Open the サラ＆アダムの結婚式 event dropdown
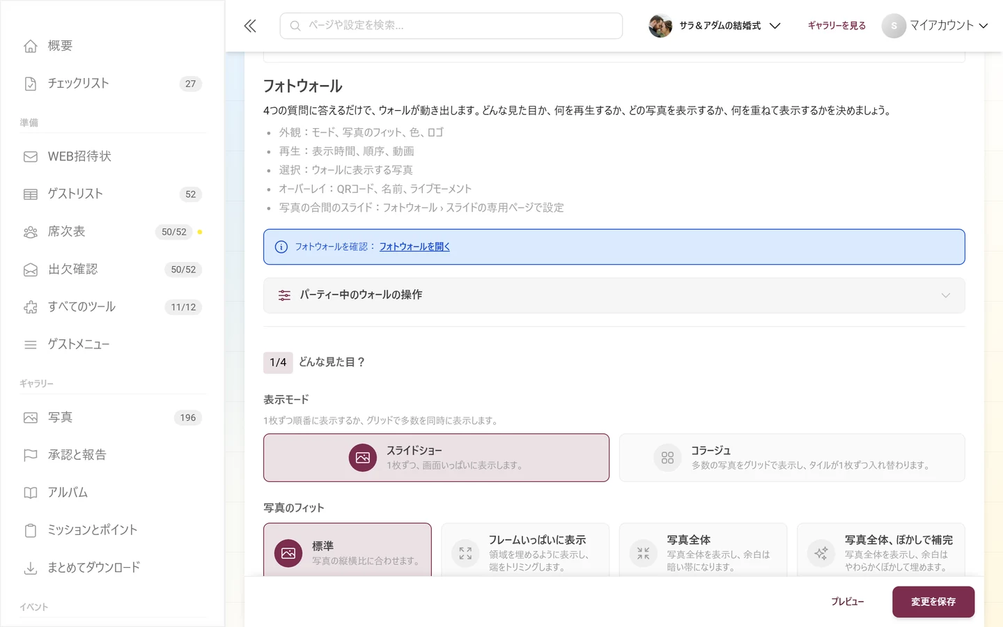Image resolution: width=1003 pixels, height=627 pixels. [715, 26]
